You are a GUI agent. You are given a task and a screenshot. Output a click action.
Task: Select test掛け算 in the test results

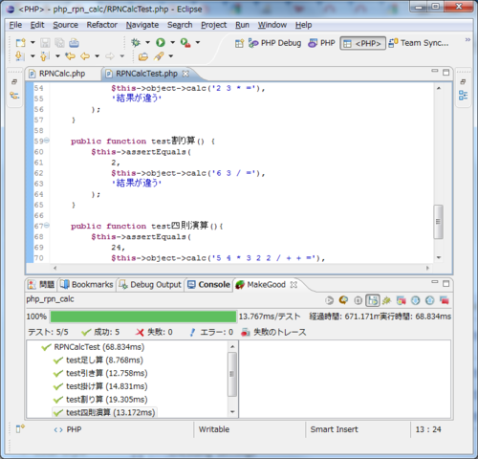tap(107, 386)
